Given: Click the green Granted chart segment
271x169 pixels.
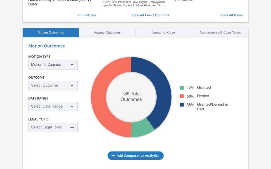Looking at the screenshot, I should [x=142, y=128].
